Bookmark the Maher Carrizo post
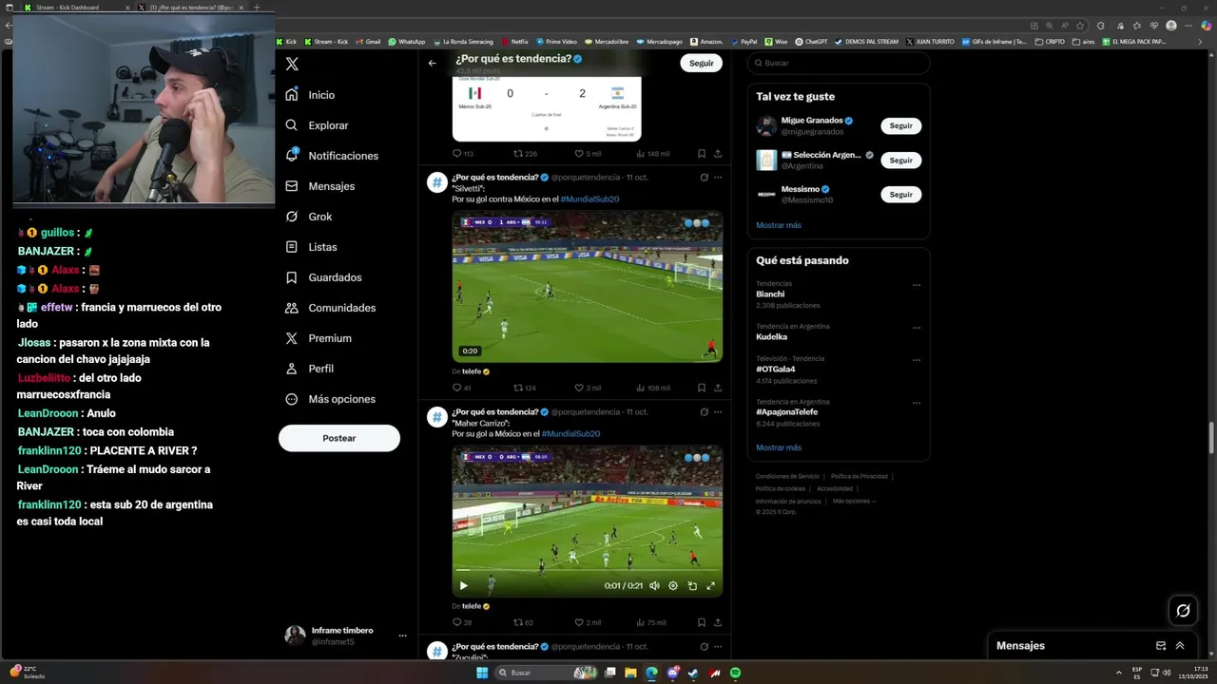The image size is (1217, 684). [702, 622]
